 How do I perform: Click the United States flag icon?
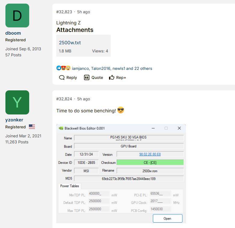click(x=32, y=127)
